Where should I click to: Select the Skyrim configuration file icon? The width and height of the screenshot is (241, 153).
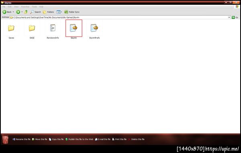[x=74, y=28]
